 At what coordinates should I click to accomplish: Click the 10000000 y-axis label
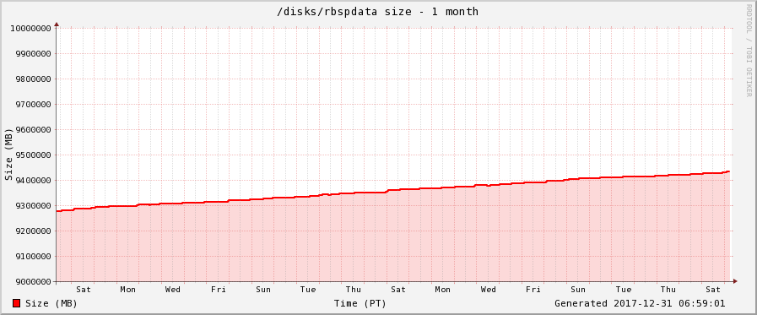pyautogui.click(x=31, y=28)
